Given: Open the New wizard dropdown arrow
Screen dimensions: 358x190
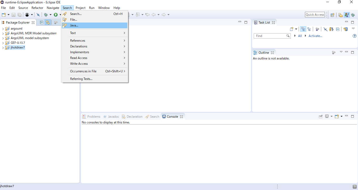Looking at the screenshot, I should click(x=8, y=15).
